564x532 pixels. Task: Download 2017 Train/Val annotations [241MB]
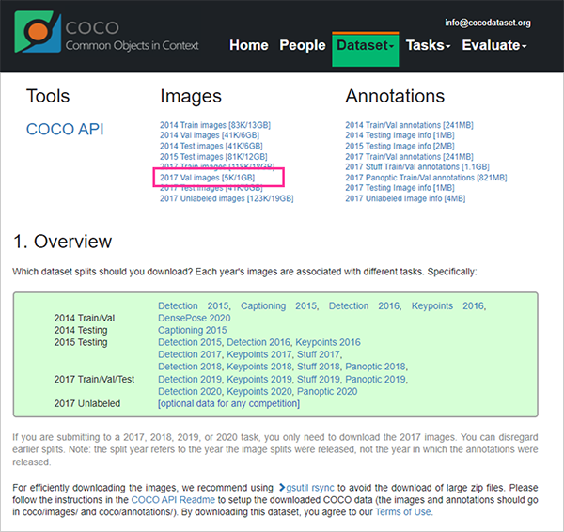coord(409,157)
